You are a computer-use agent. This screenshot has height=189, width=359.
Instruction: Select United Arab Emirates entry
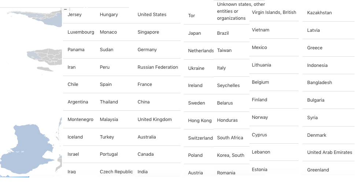[x=329, y=152]
